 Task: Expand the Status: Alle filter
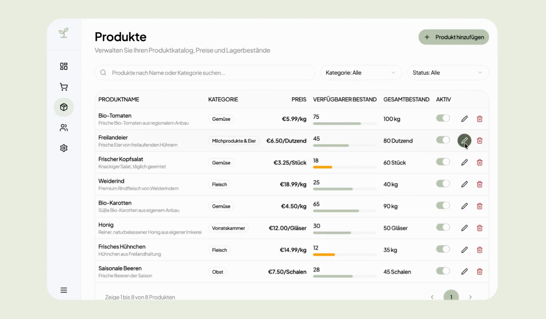448,73
